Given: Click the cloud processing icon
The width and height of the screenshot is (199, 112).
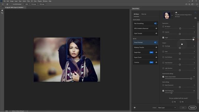Looking at the screenshot, I should [176, 12].
